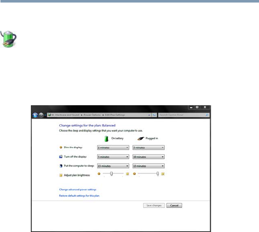Expand arrow after Power Options breadcrumb

pyautogui.click(x=103, y=115)
